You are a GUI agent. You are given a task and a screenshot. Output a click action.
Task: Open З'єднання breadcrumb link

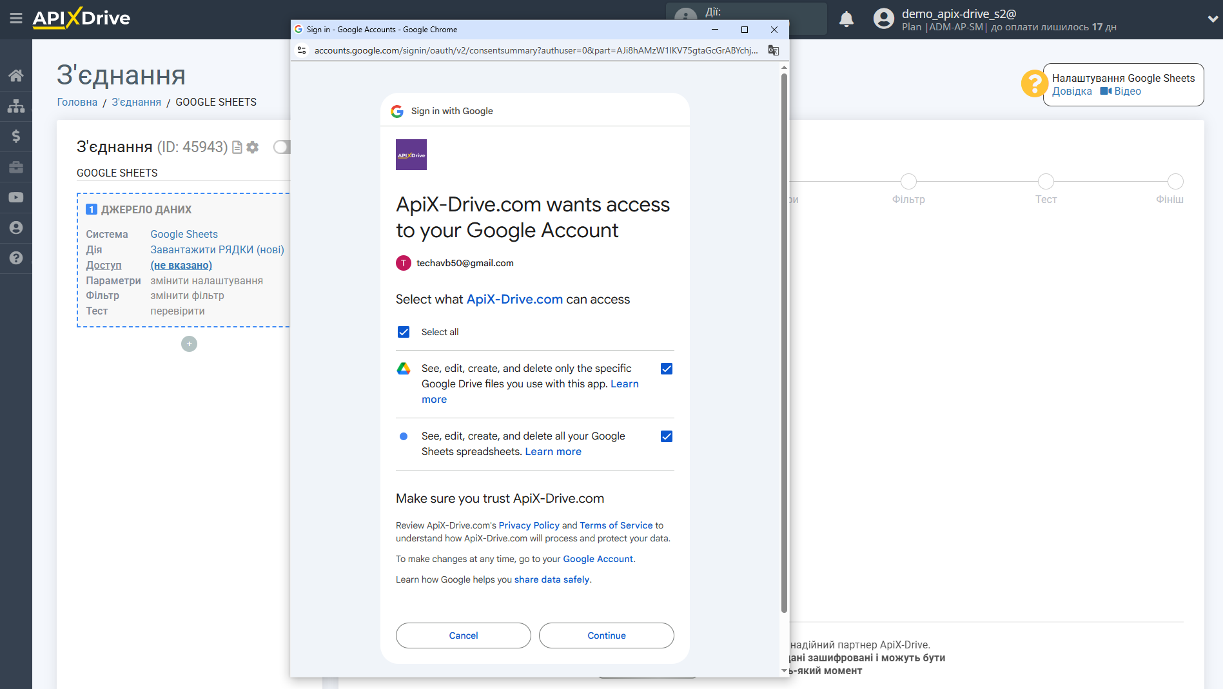click(x=137, y=102)
